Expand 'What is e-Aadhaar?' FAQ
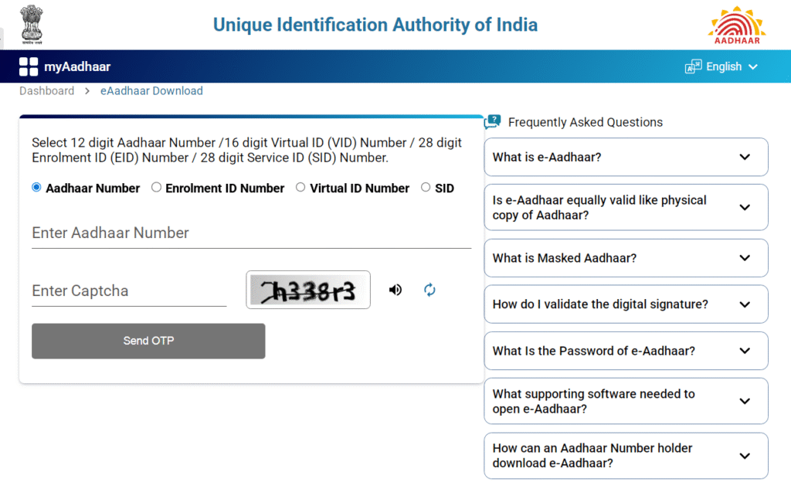The width and height of the screenshot is (791, 496). pyautogui.click(x=626, y=157)
